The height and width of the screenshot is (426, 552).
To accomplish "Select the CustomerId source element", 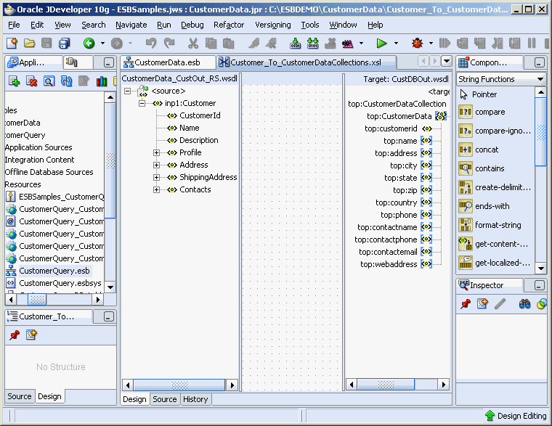I will click(x=200, y=115).
